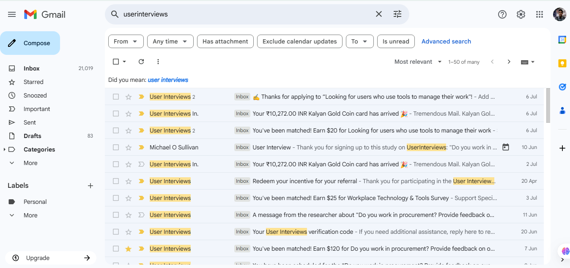This screenshot has width=570, height=268.
Task: Open the Earn $120 procurement email
Action: click(324, 249)
